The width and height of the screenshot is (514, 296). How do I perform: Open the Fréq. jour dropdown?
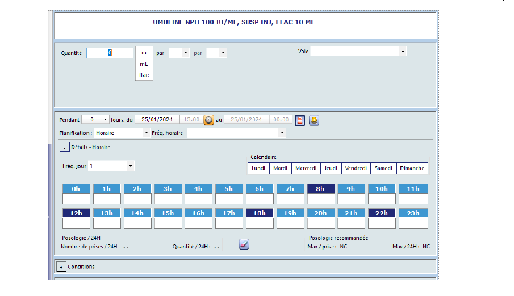tap(131, 166)
